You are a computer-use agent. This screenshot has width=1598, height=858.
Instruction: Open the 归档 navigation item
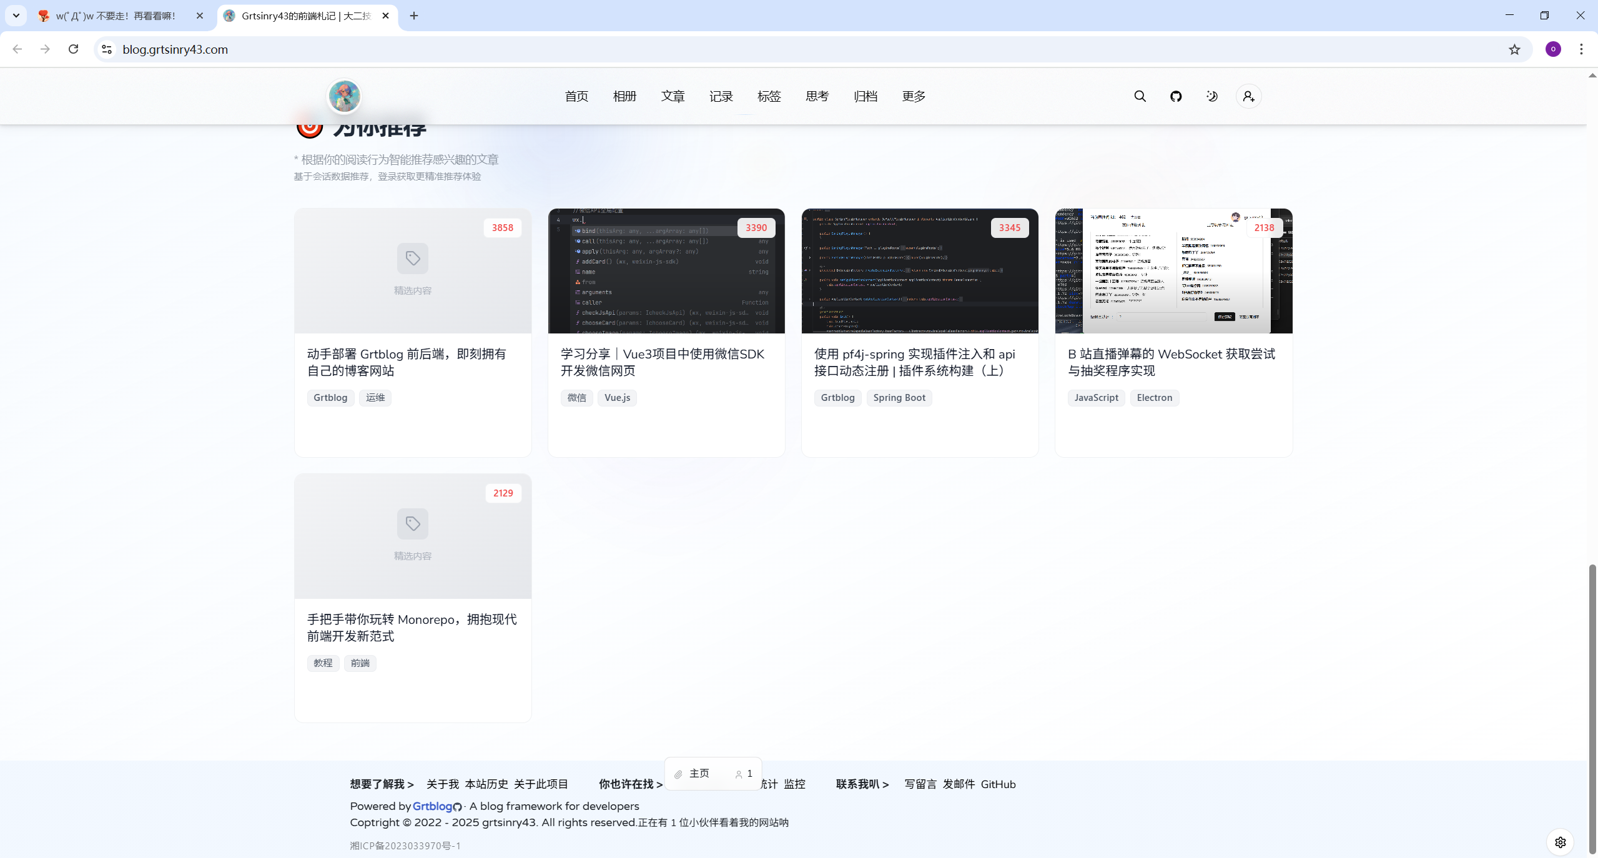pyautogui.click(x=866, y=96)
